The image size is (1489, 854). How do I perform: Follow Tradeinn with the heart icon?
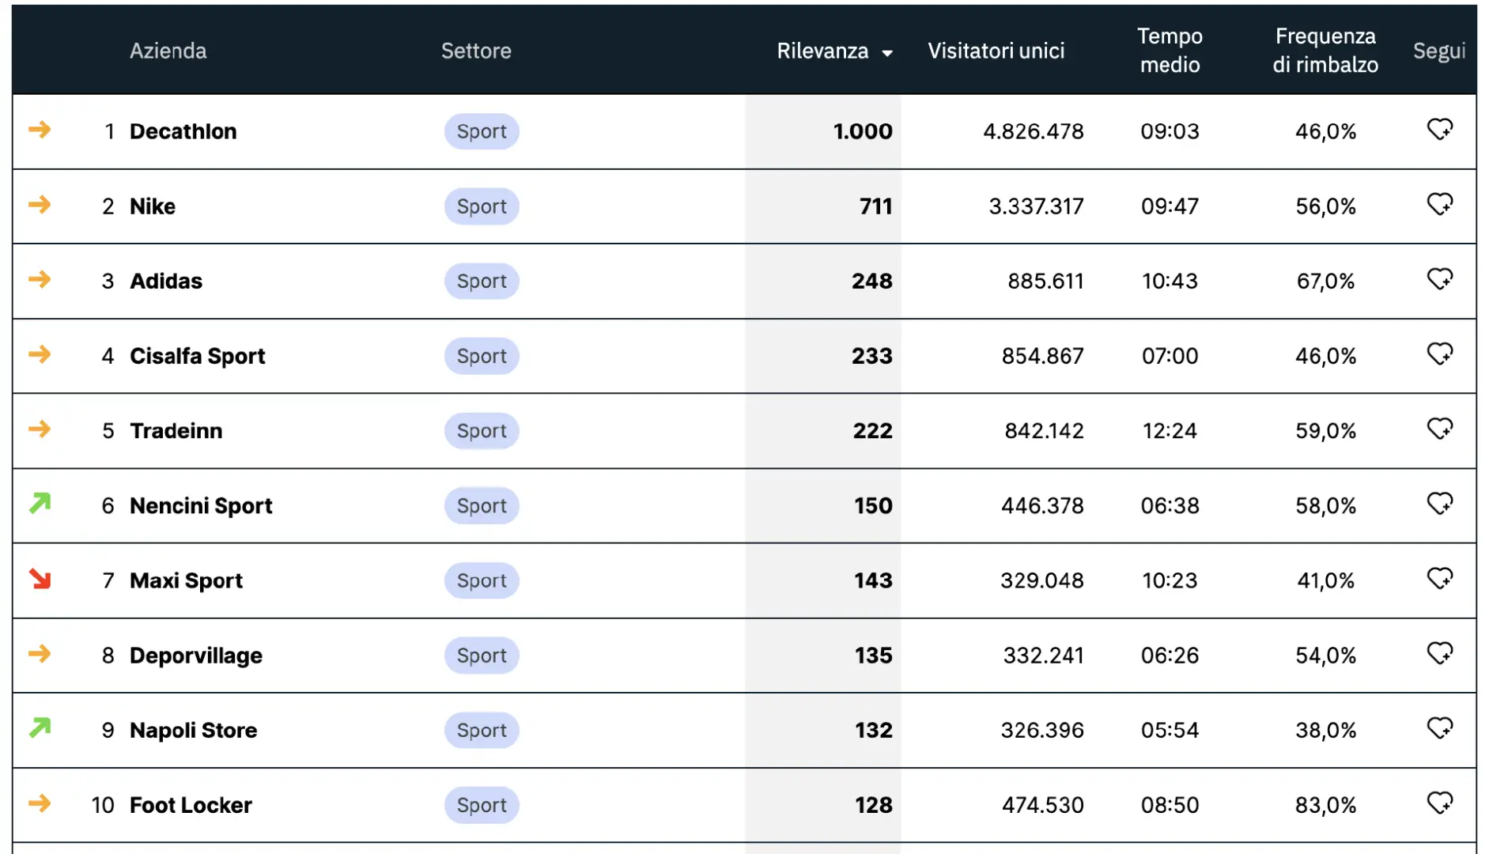coord(1439,429)
